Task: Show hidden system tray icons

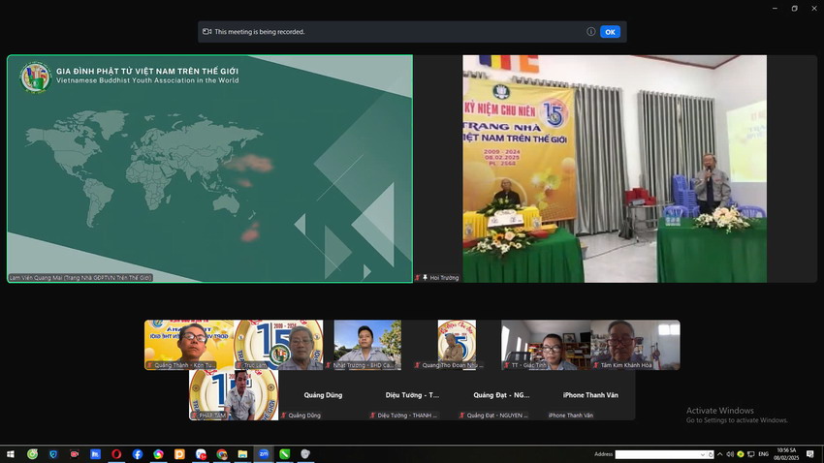Action: (719, 454)
